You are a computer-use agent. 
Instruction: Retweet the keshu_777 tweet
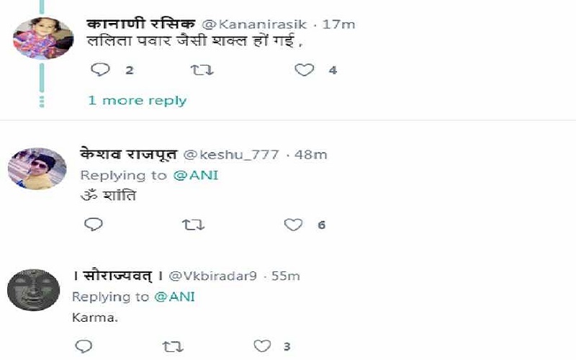click(192, 225)
